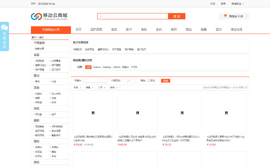Image resolution: width=270 pixels, height=167 pixels.
Task: Click the arrow beside 购物车 0 件
Action: click(x=247, y=16)
